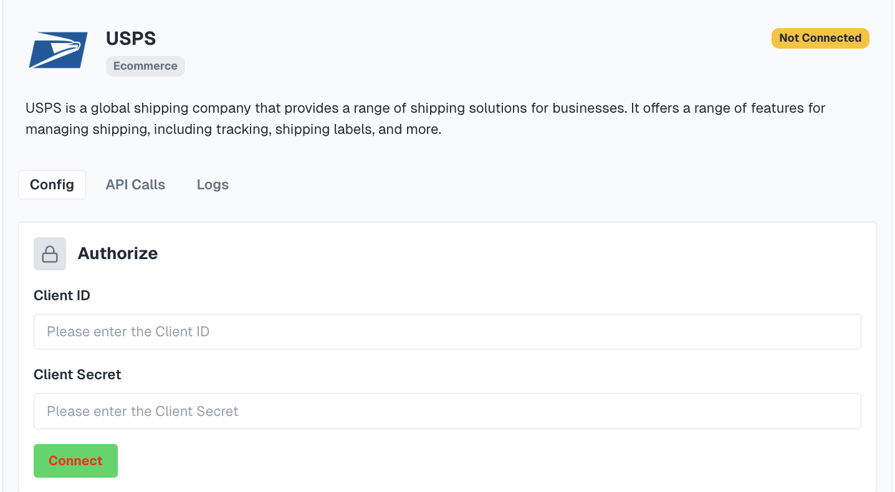Switch to the Config tab
This screenshot has height=492, width=895.
pos(52,185)
